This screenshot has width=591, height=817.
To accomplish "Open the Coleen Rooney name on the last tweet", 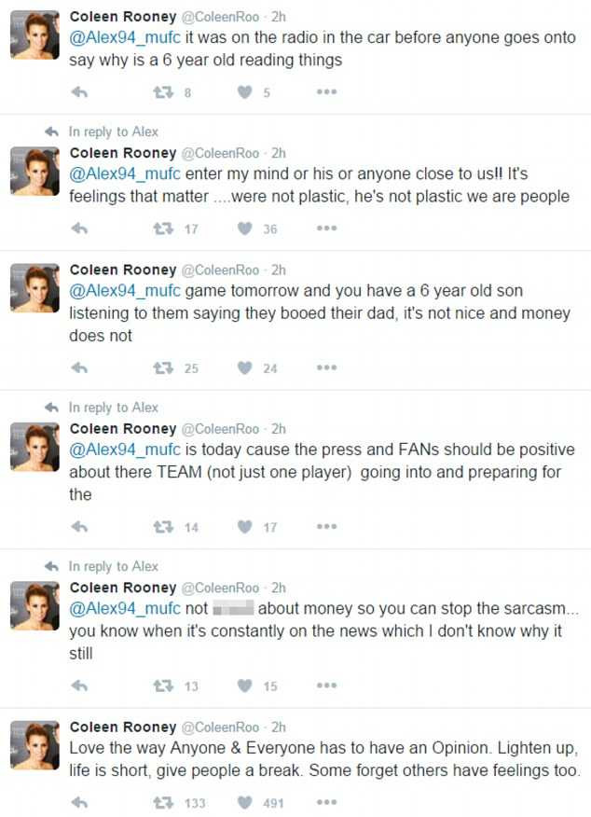I will [x=122, y=727].
